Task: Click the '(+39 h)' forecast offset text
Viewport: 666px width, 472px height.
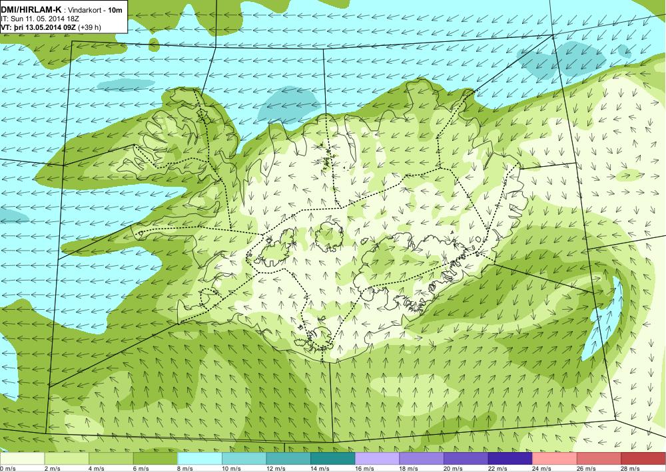Action: (x=90, y=28)
